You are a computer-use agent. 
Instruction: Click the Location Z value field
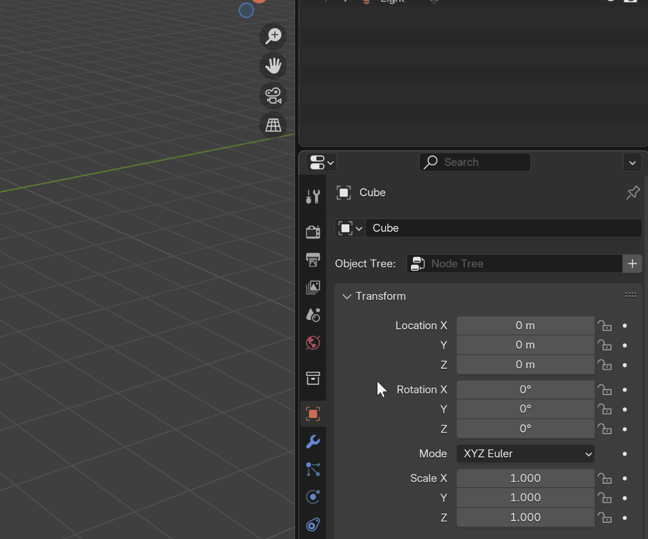tap(525, 364)
